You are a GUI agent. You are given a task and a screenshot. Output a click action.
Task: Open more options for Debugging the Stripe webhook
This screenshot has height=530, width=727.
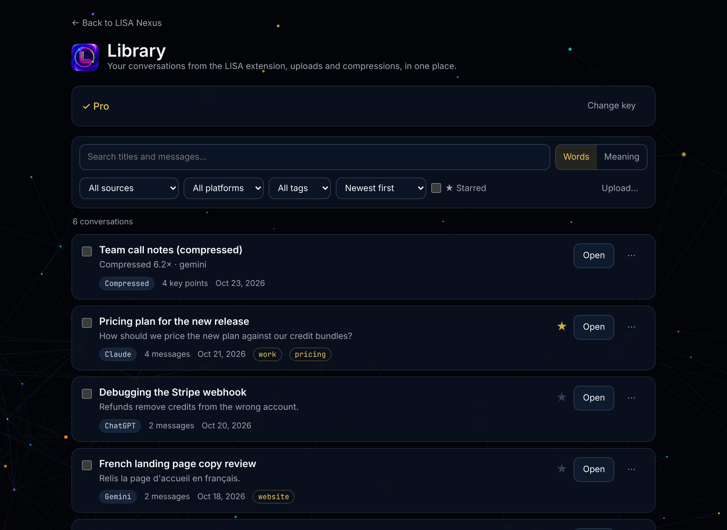tap(632, 398)
